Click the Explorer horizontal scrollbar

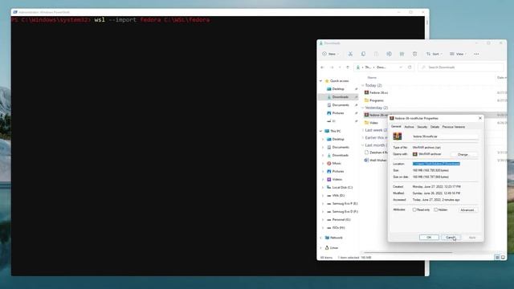pos(408,252)
